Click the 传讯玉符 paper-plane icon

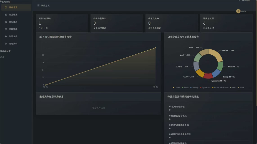6,36
